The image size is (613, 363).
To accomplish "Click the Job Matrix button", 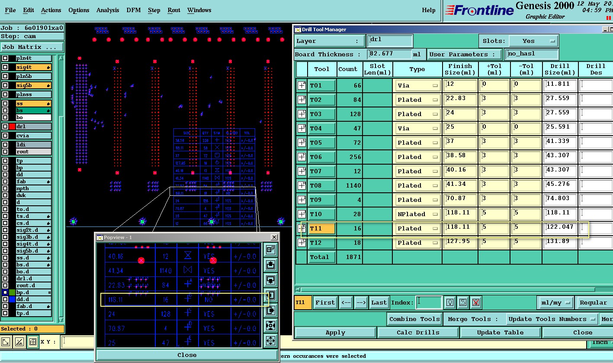I will coord(32,47).
